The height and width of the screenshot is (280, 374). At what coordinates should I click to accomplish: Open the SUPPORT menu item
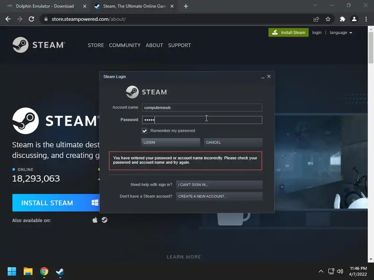[x=179, y=45]
